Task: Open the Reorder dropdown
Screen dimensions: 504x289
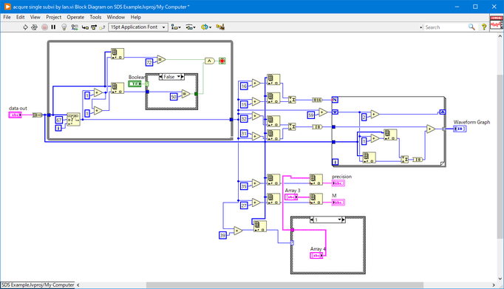Action: pos(206,27)
